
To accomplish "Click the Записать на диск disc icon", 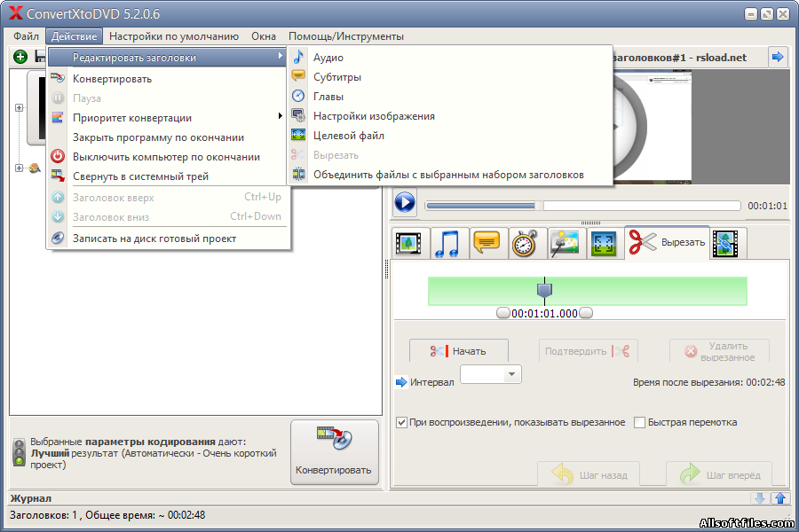I will pos(58,238).
